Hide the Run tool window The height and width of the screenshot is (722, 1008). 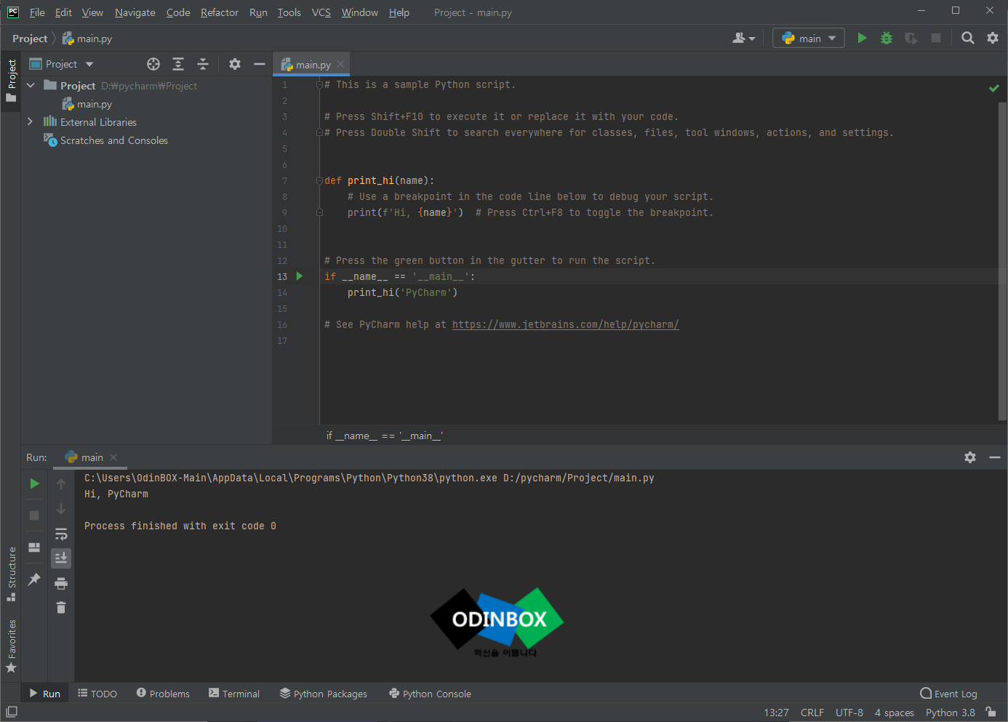(x=995, y=457)
